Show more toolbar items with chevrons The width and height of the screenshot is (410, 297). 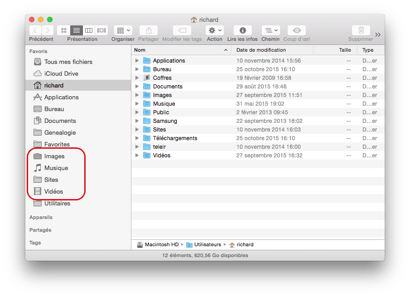click(x=378, y=34)
